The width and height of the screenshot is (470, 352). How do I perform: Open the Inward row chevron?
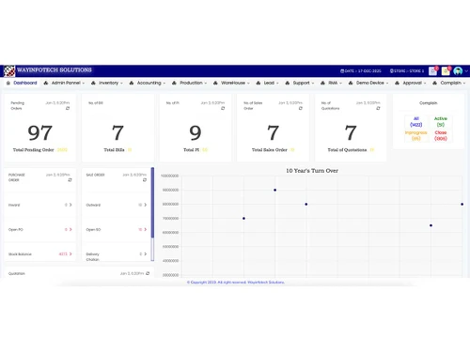70,205
